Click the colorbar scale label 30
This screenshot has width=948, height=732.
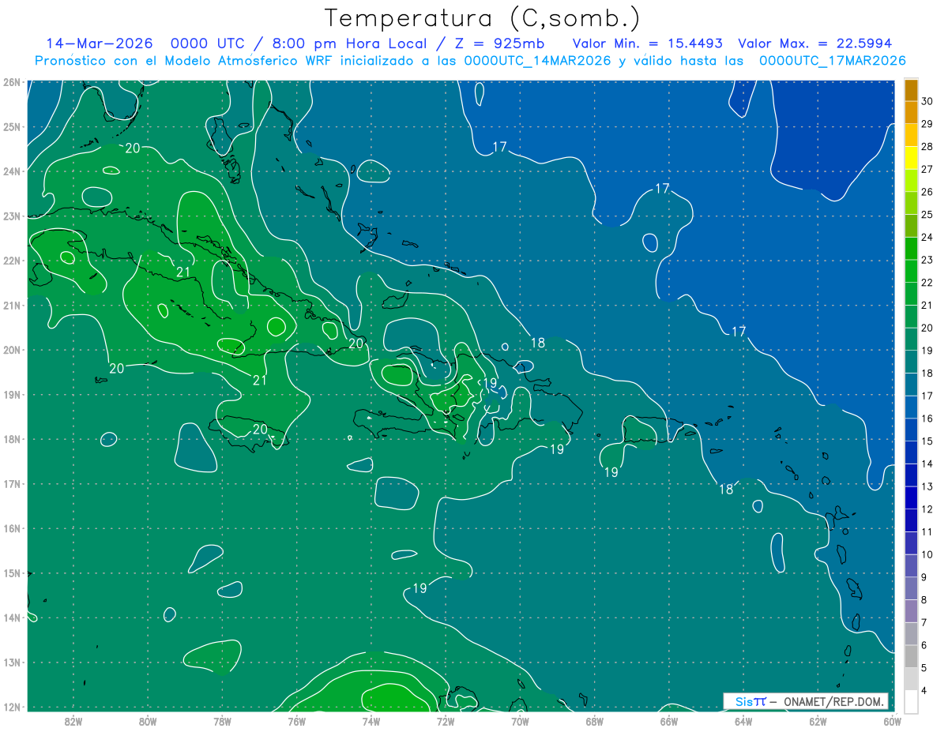[x=927, y=101]
